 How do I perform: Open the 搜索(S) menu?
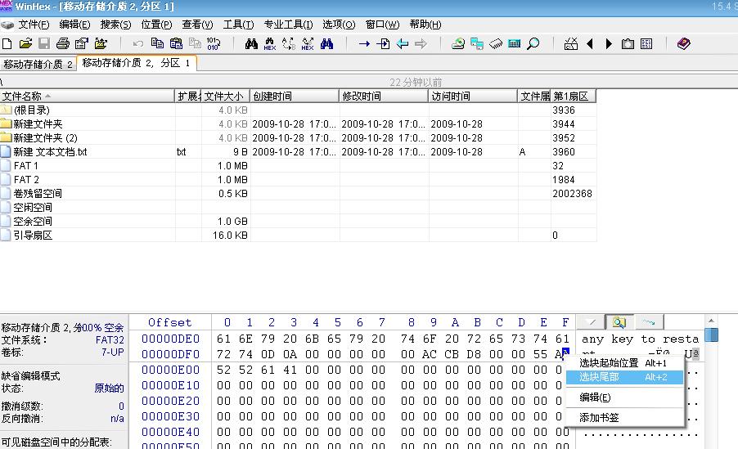click(x=116, y=25)
